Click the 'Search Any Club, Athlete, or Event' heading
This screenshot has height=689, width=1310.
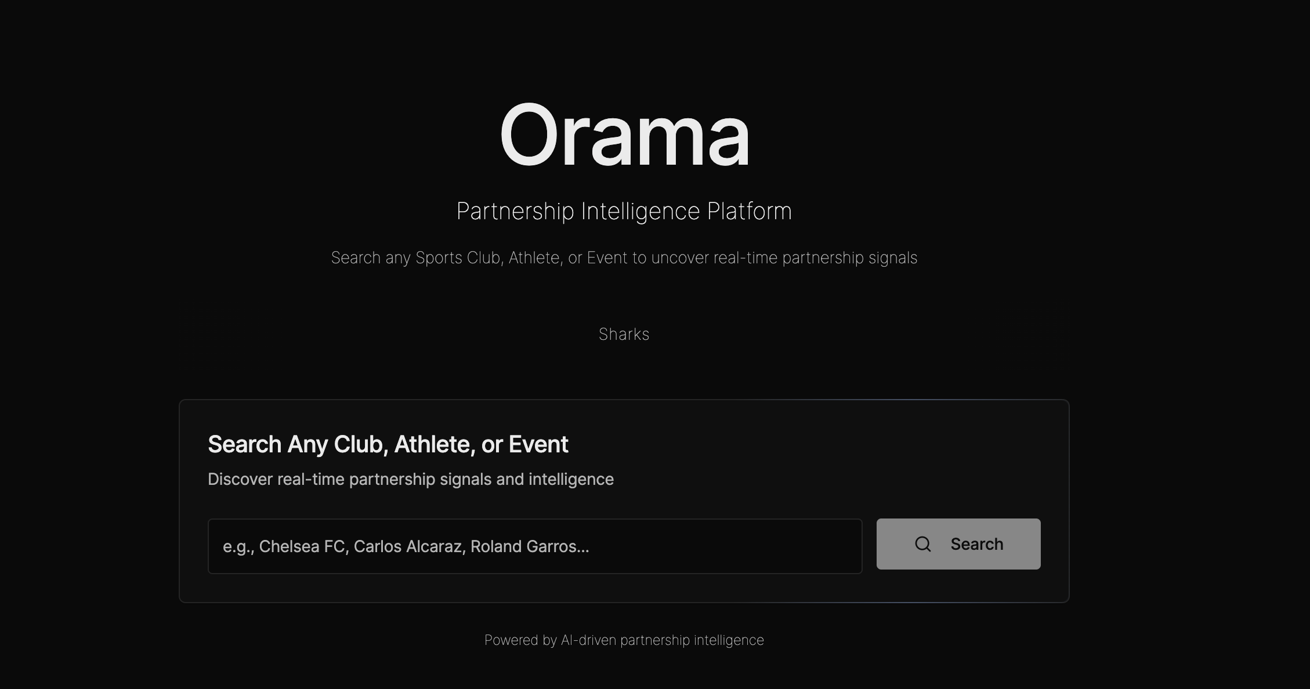(388, 444)
